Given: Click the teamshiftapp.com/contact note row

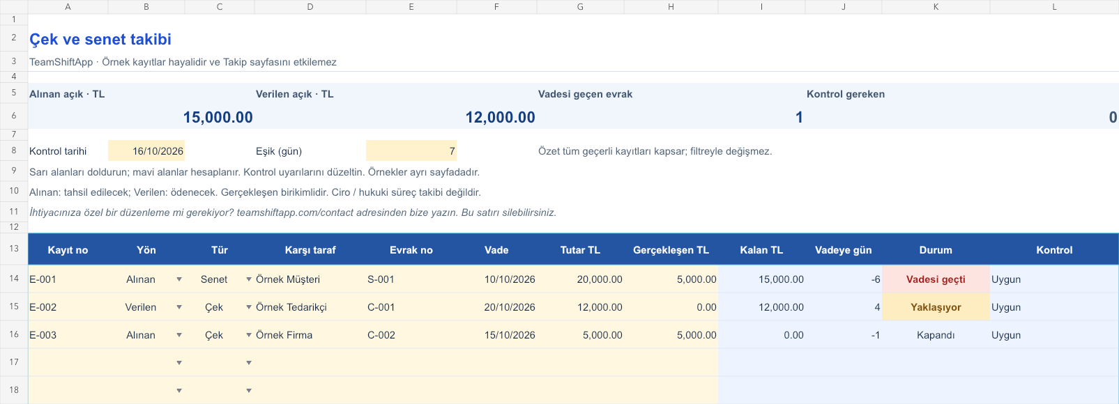Looking at the screenshot, I should click(293, 212).
